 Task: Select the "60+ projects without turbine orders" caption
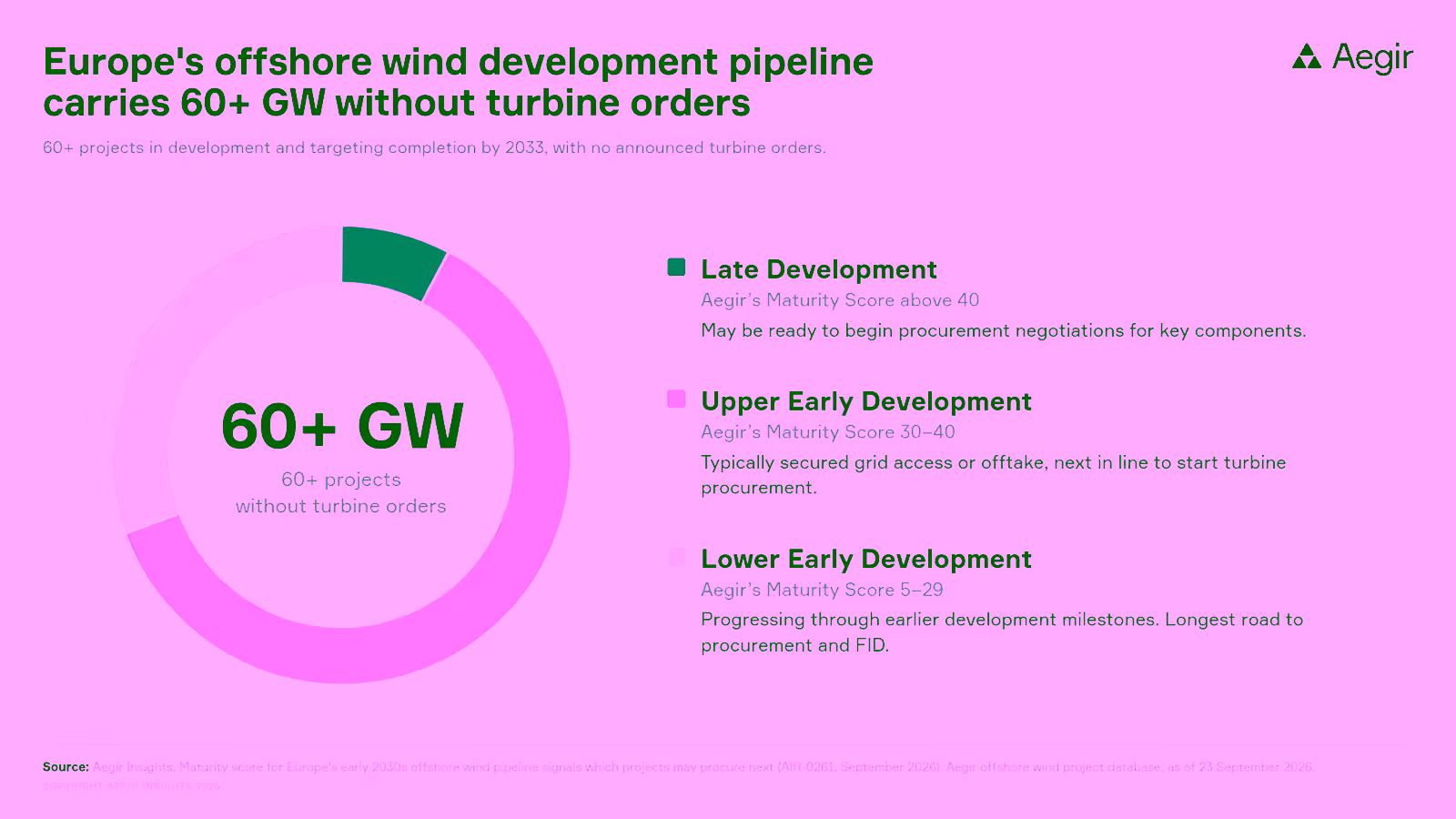click(341, 492)
